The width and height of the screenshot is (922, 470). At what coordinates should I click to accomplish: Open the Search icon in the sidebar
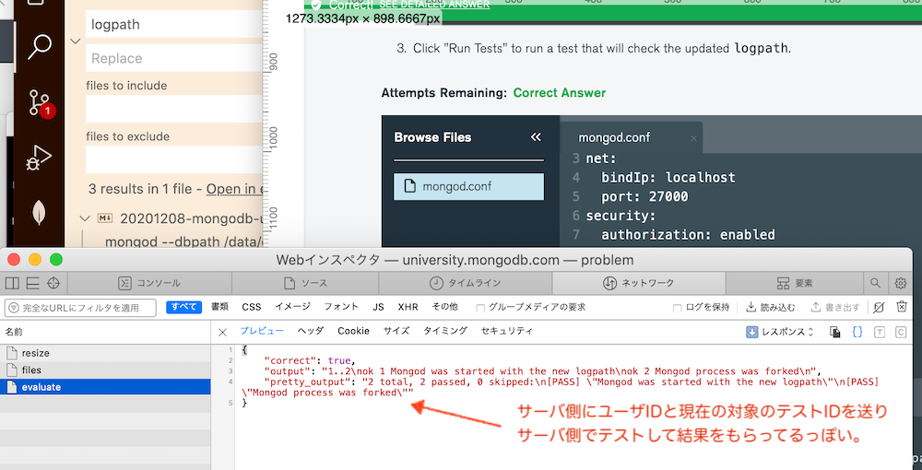pyautogui.click(x=40, y=47)
